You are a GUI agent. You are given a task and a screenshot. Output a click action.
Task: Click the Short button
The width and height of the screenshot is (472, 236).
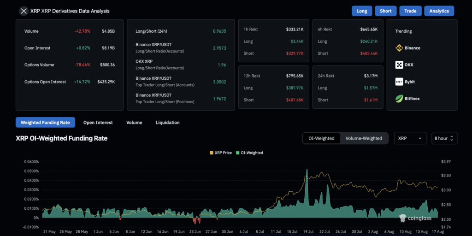(x=386, y=11)
